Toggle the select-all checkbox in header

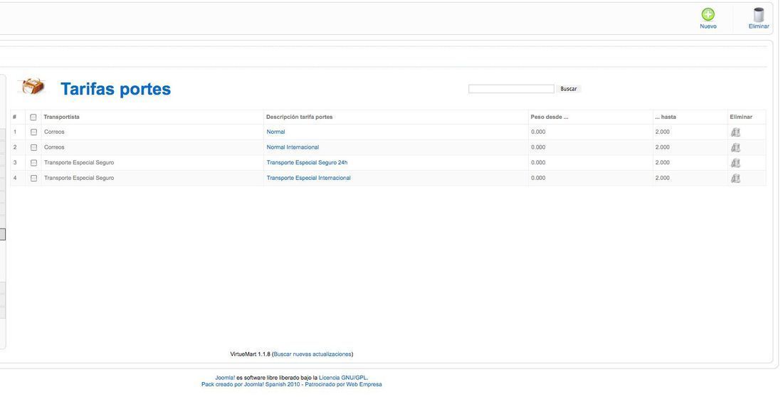pos(33,117)
